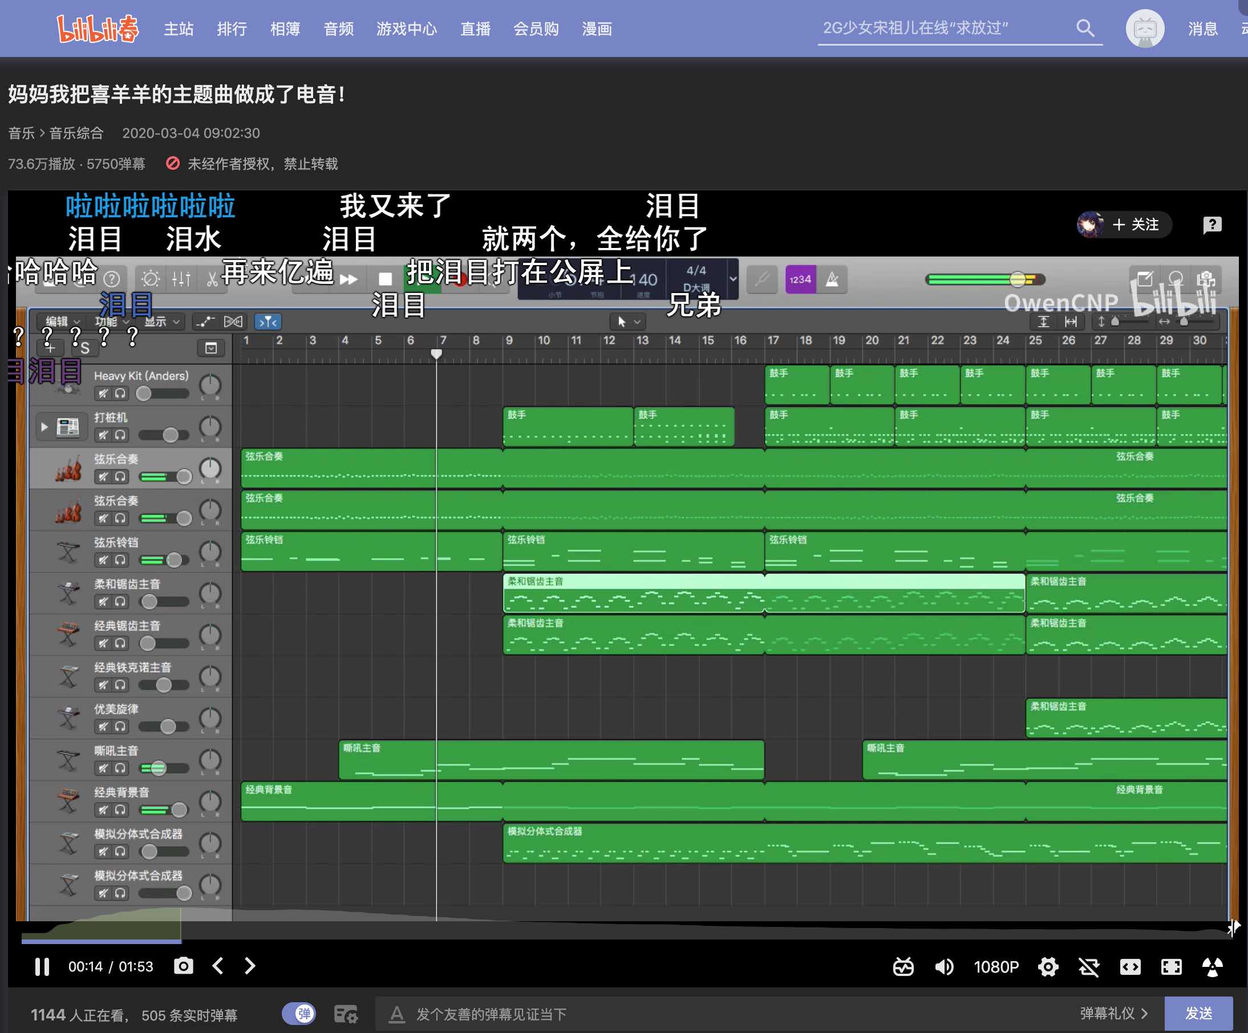Take a video snapshot with the camera icon
The width and height of the screenshot is (1248, 1033).
pyautogui.click(x=184, y=966)
